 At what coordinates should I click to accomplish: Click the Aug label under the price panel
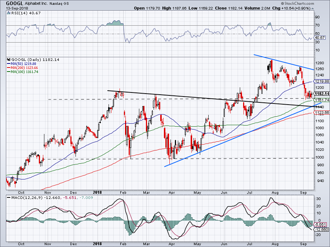click(x=275, y=192)
